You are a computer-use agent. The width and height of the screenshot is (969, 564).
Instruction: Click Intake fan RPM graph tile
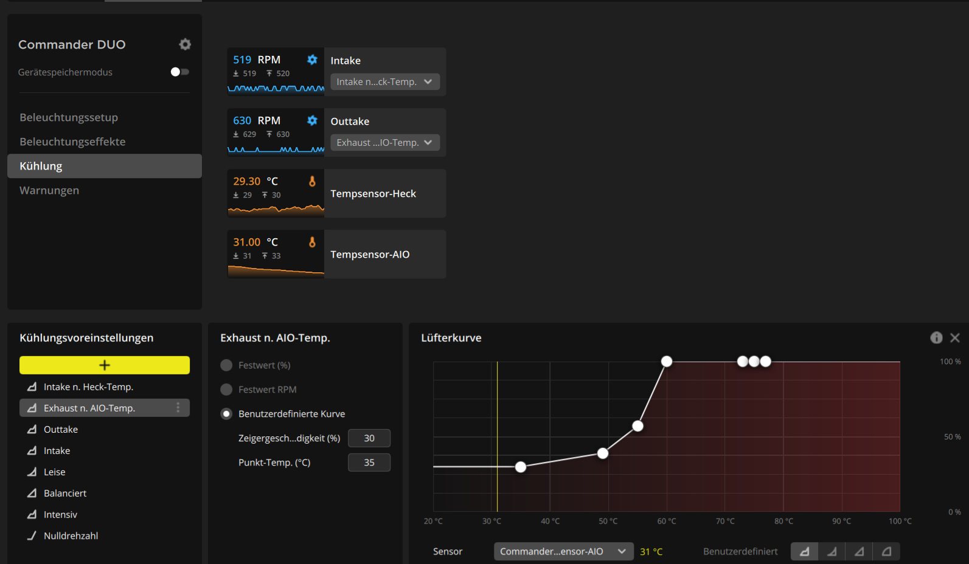coord(276,72)
